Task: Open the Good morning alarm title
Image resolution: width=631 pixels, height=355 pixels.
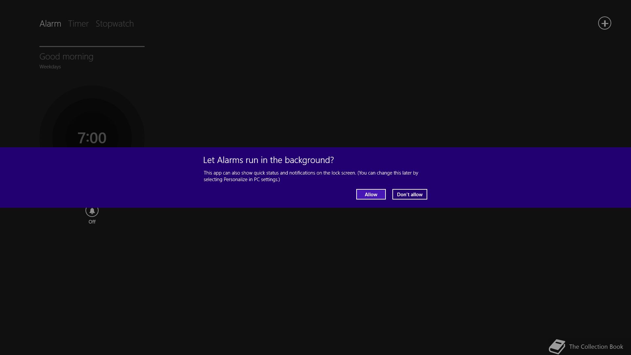Action: coord(66,57)
